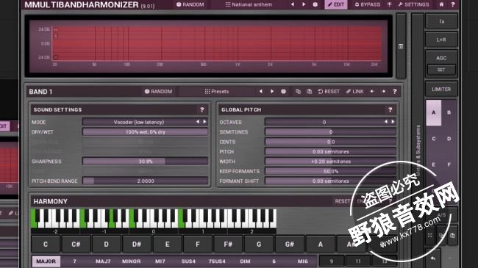Click the undo arrow icon at bottom right

pos(433,258)
